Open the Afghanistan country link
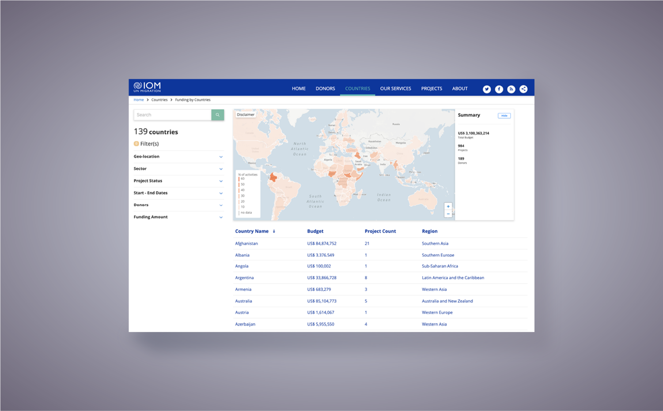663x411 pixels. 246,243
